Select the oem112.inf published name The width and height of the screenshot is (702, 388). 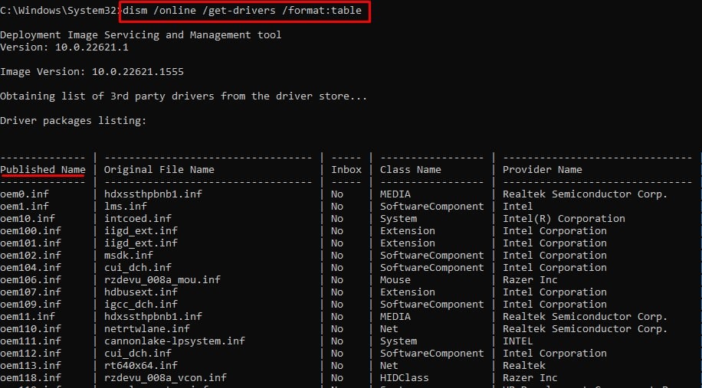click(x=31, y=354)
